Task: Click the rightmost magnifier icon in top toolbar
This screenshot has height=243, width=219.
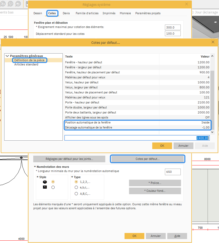Action: coord(18,4)
